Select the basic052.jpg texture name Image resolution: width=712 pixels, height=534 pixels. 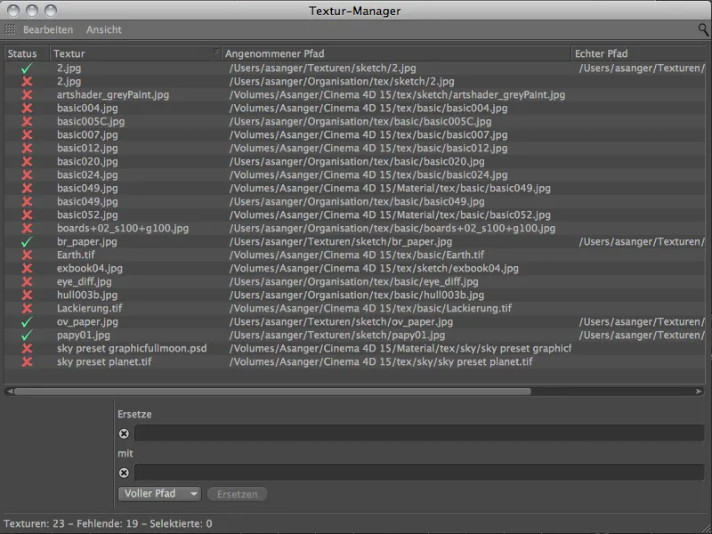pos(87,214)
